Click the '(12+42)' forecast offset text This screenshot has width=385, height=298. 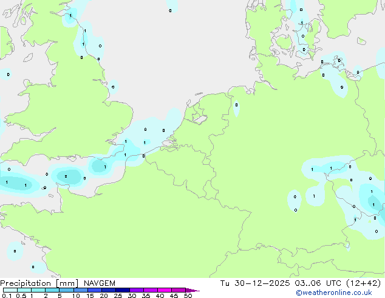pos(363,283)
